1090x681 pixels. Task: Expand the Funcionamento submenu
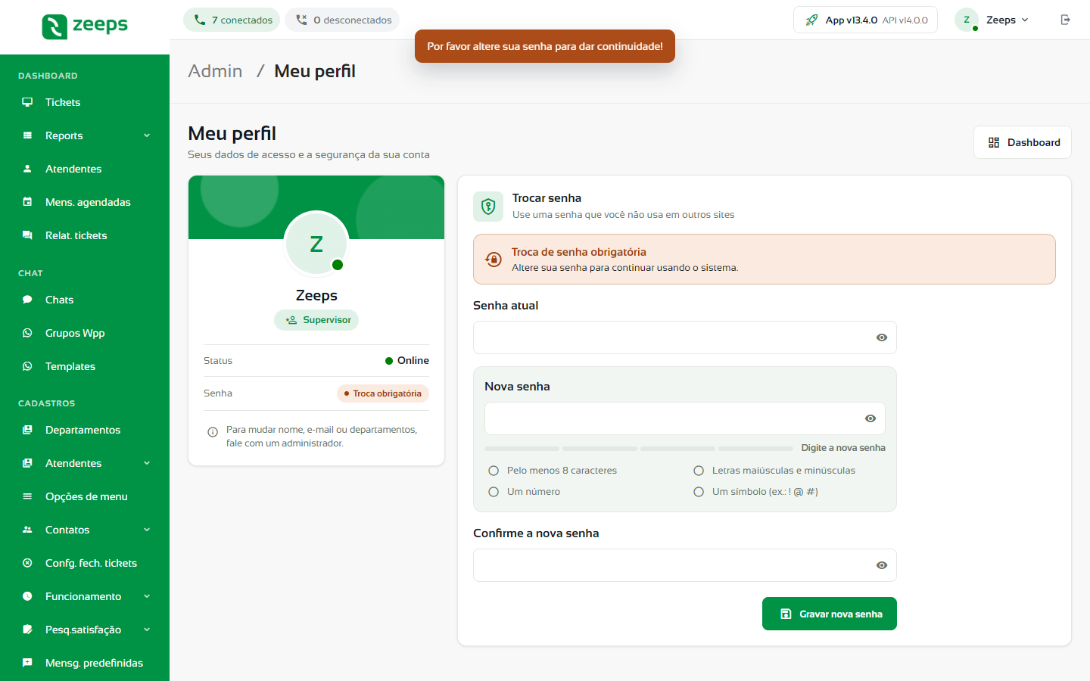147,596
